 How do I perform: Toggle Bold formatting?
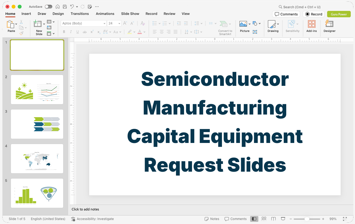(x=64, y=32)
